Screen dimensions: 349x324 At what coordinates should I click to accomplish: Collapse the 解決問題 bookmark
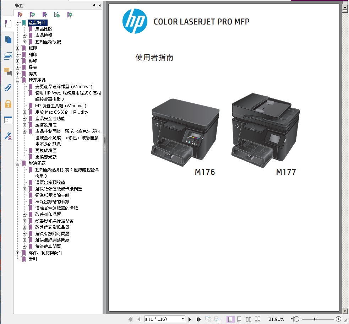click(x=18, y=163)
